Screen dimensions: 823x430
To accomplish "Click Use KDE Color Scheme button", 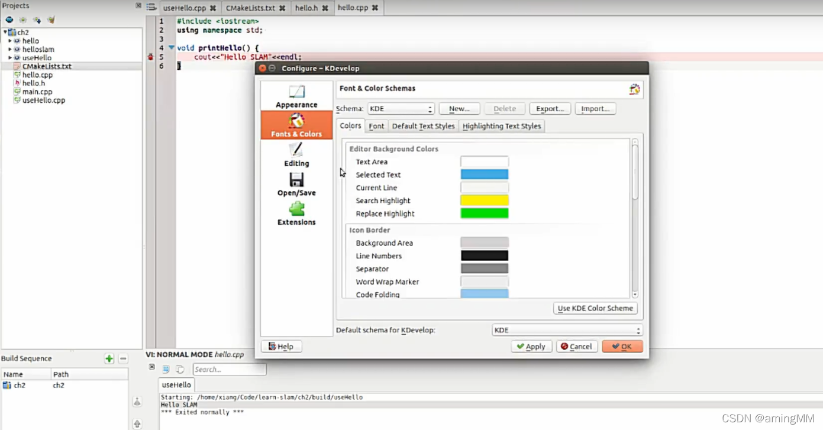I will (595, 308).
